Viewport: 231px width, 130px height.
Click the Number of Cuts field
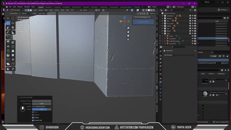[42, 101]
